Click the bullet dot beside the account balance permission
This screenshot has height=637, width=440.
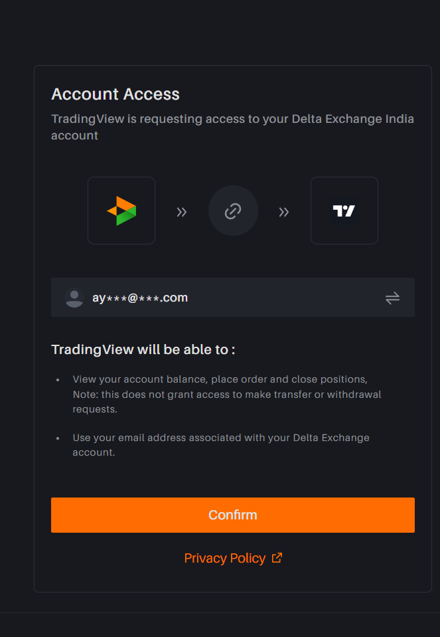[x=58, y=380]
